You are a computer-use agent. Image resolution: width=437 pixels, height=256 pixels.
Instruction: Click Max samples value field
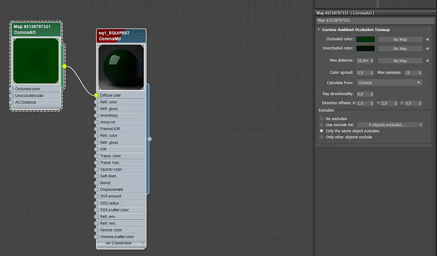(x=411, y=73)
